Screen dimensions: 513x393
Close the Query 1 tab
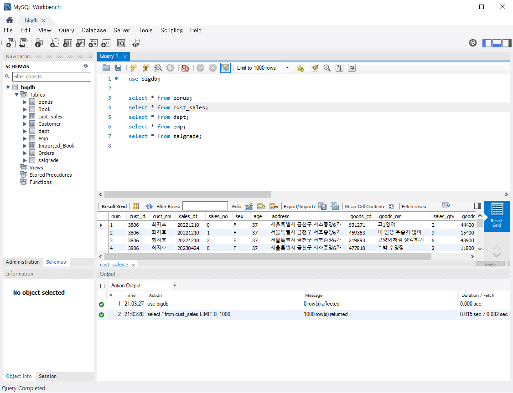pos(125,56)
